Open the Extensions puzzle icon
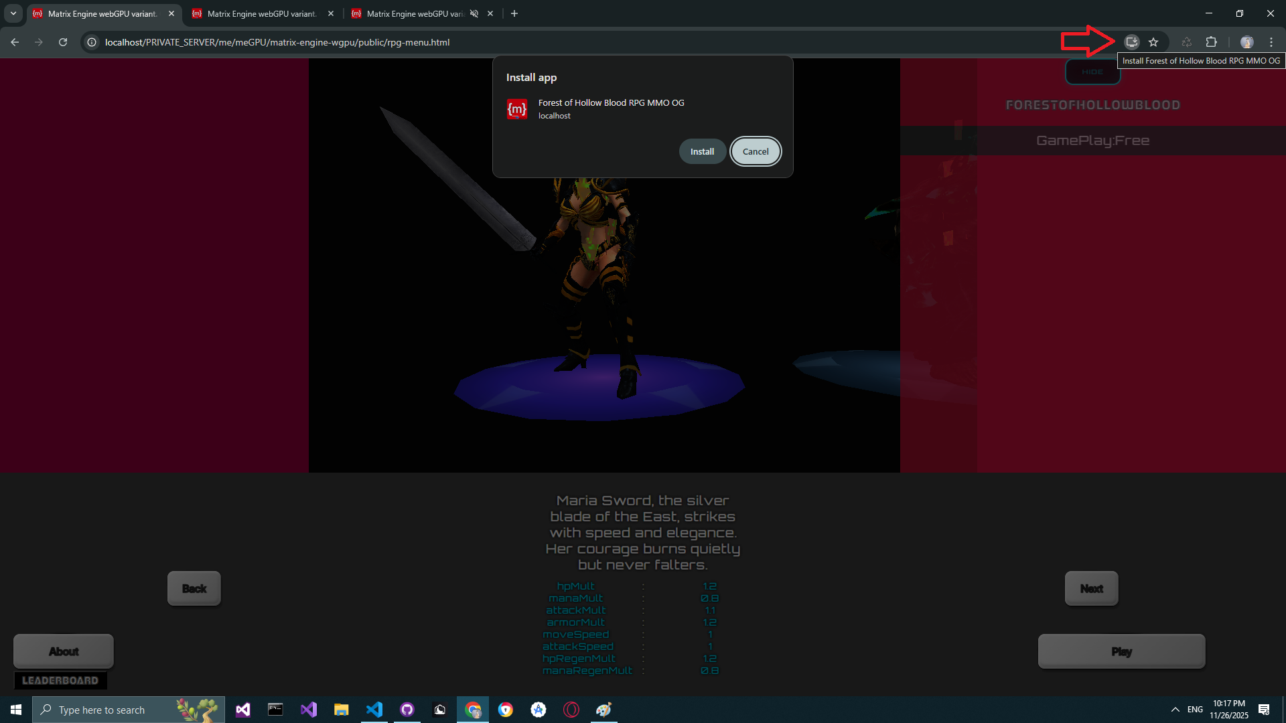Viewport: 1286px width, 723px height. (x=1211, y=42)
